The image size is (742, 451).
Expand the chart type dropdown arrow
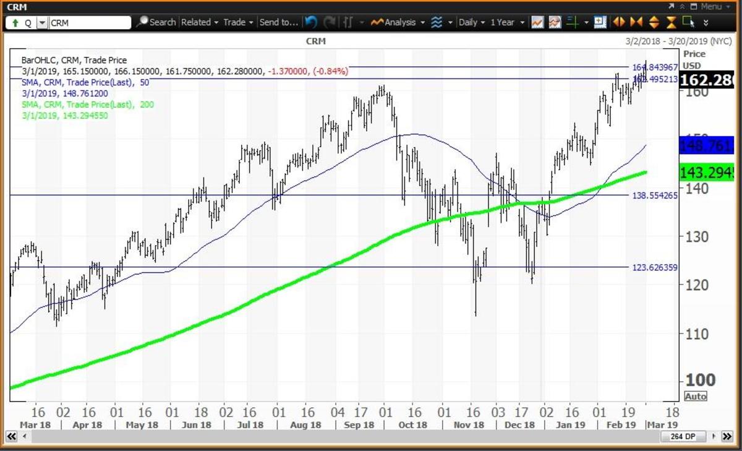pos(360,22)
